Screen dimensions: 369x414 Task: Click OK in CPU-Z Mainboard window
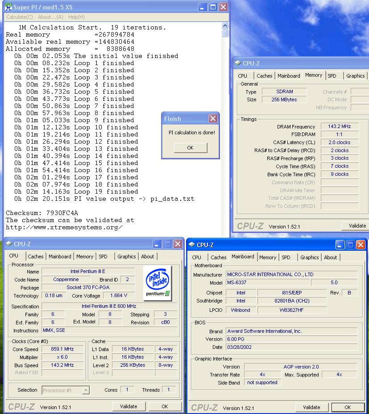[348, 407]
